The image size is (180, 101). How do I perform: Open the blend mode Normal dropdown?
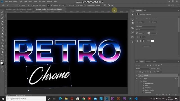point(143,68)
